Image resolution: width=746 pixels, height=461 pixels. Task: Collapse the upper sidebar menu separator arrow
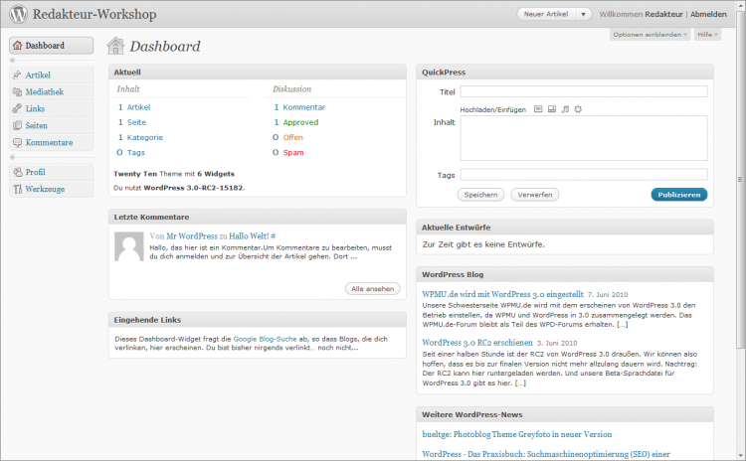[x=13, y=61]
